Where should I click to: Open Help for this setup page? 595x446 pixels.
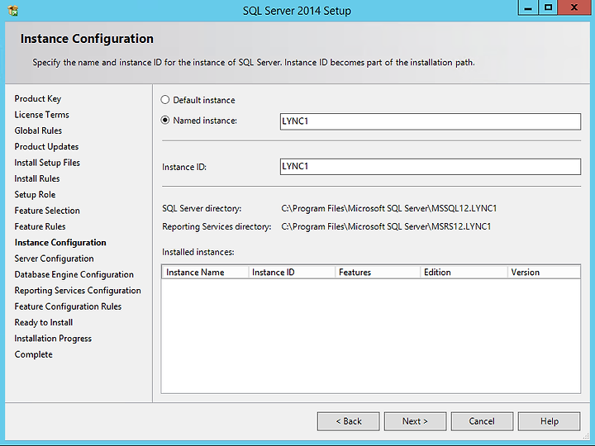click(x=549, y=421)
